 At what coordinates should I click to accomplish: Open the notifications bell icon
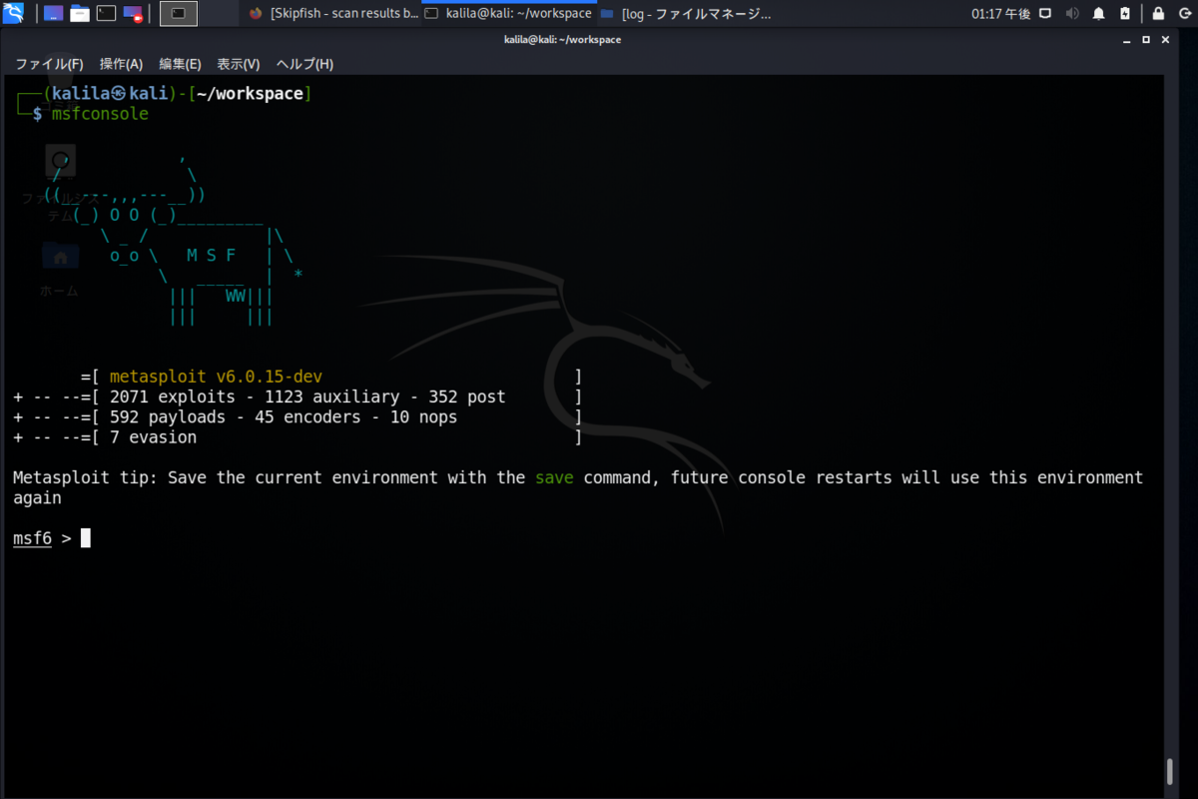[x=1098, y=14]
